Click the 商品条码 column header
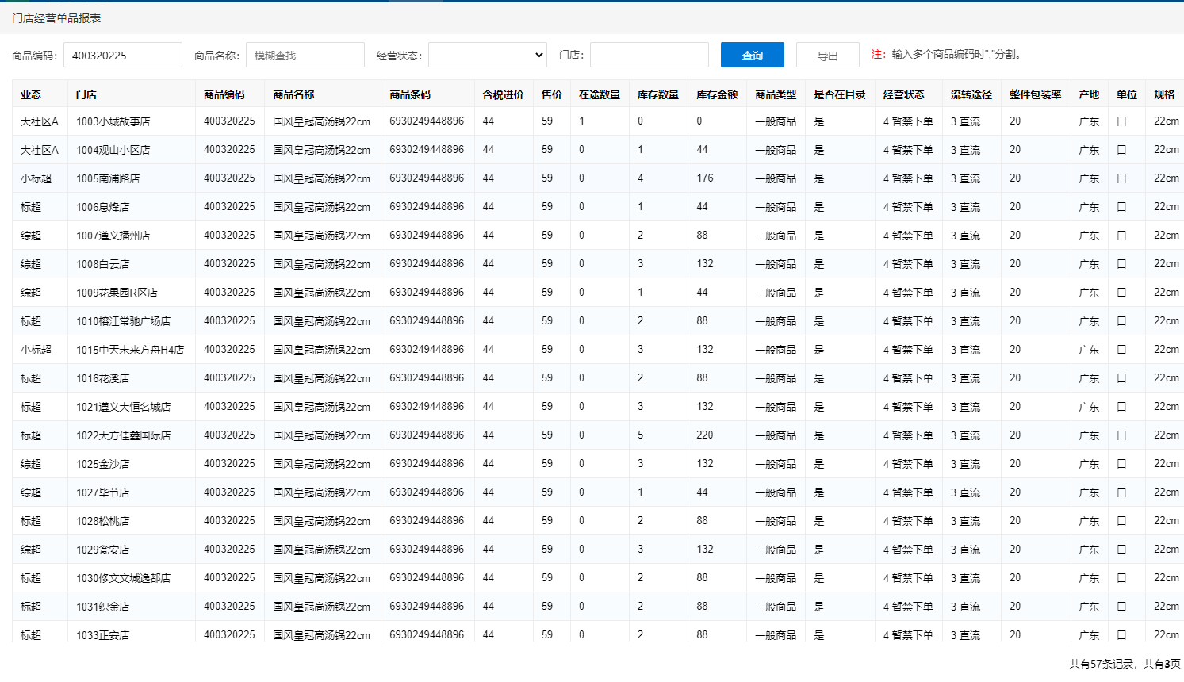 click(410, 94)
